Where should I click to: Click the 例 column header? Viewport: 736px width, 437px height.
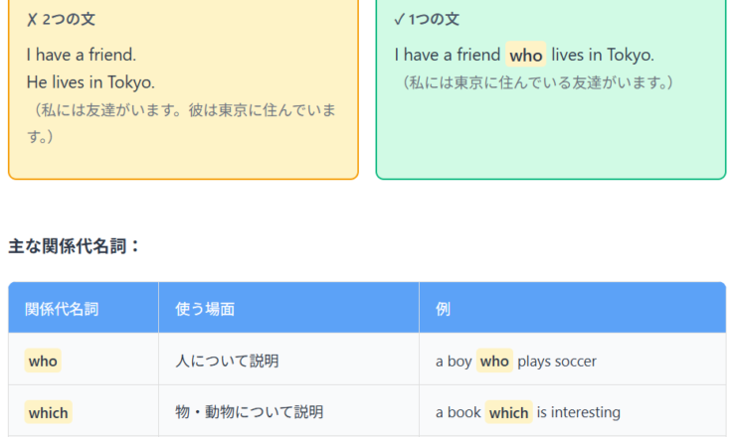(443, 309)
